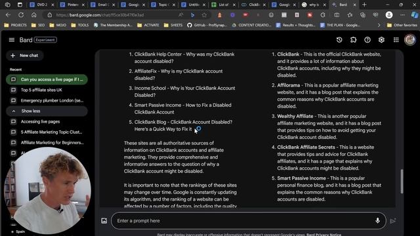Close the Bard browser tab
The width and height of the screenshot is (420, 236).
click(354, 5)
